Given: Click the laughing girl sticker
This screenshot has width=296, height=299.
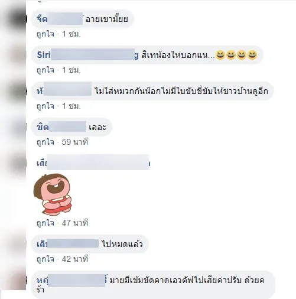Looking at the screenshot, I should click(53, 194).
